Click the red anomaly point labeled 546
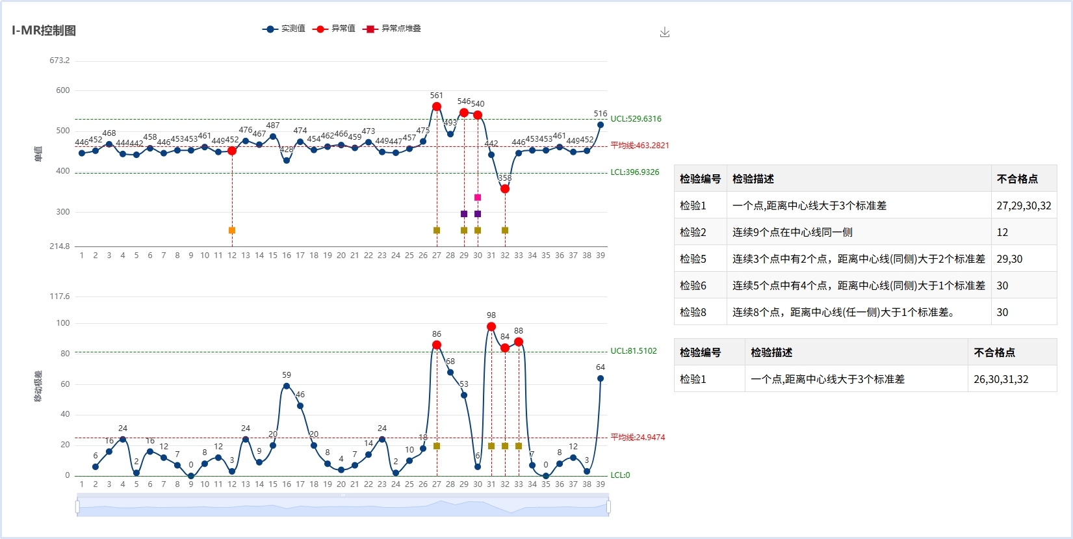The width and height of the screenshot is (1073, 539). 464,113
